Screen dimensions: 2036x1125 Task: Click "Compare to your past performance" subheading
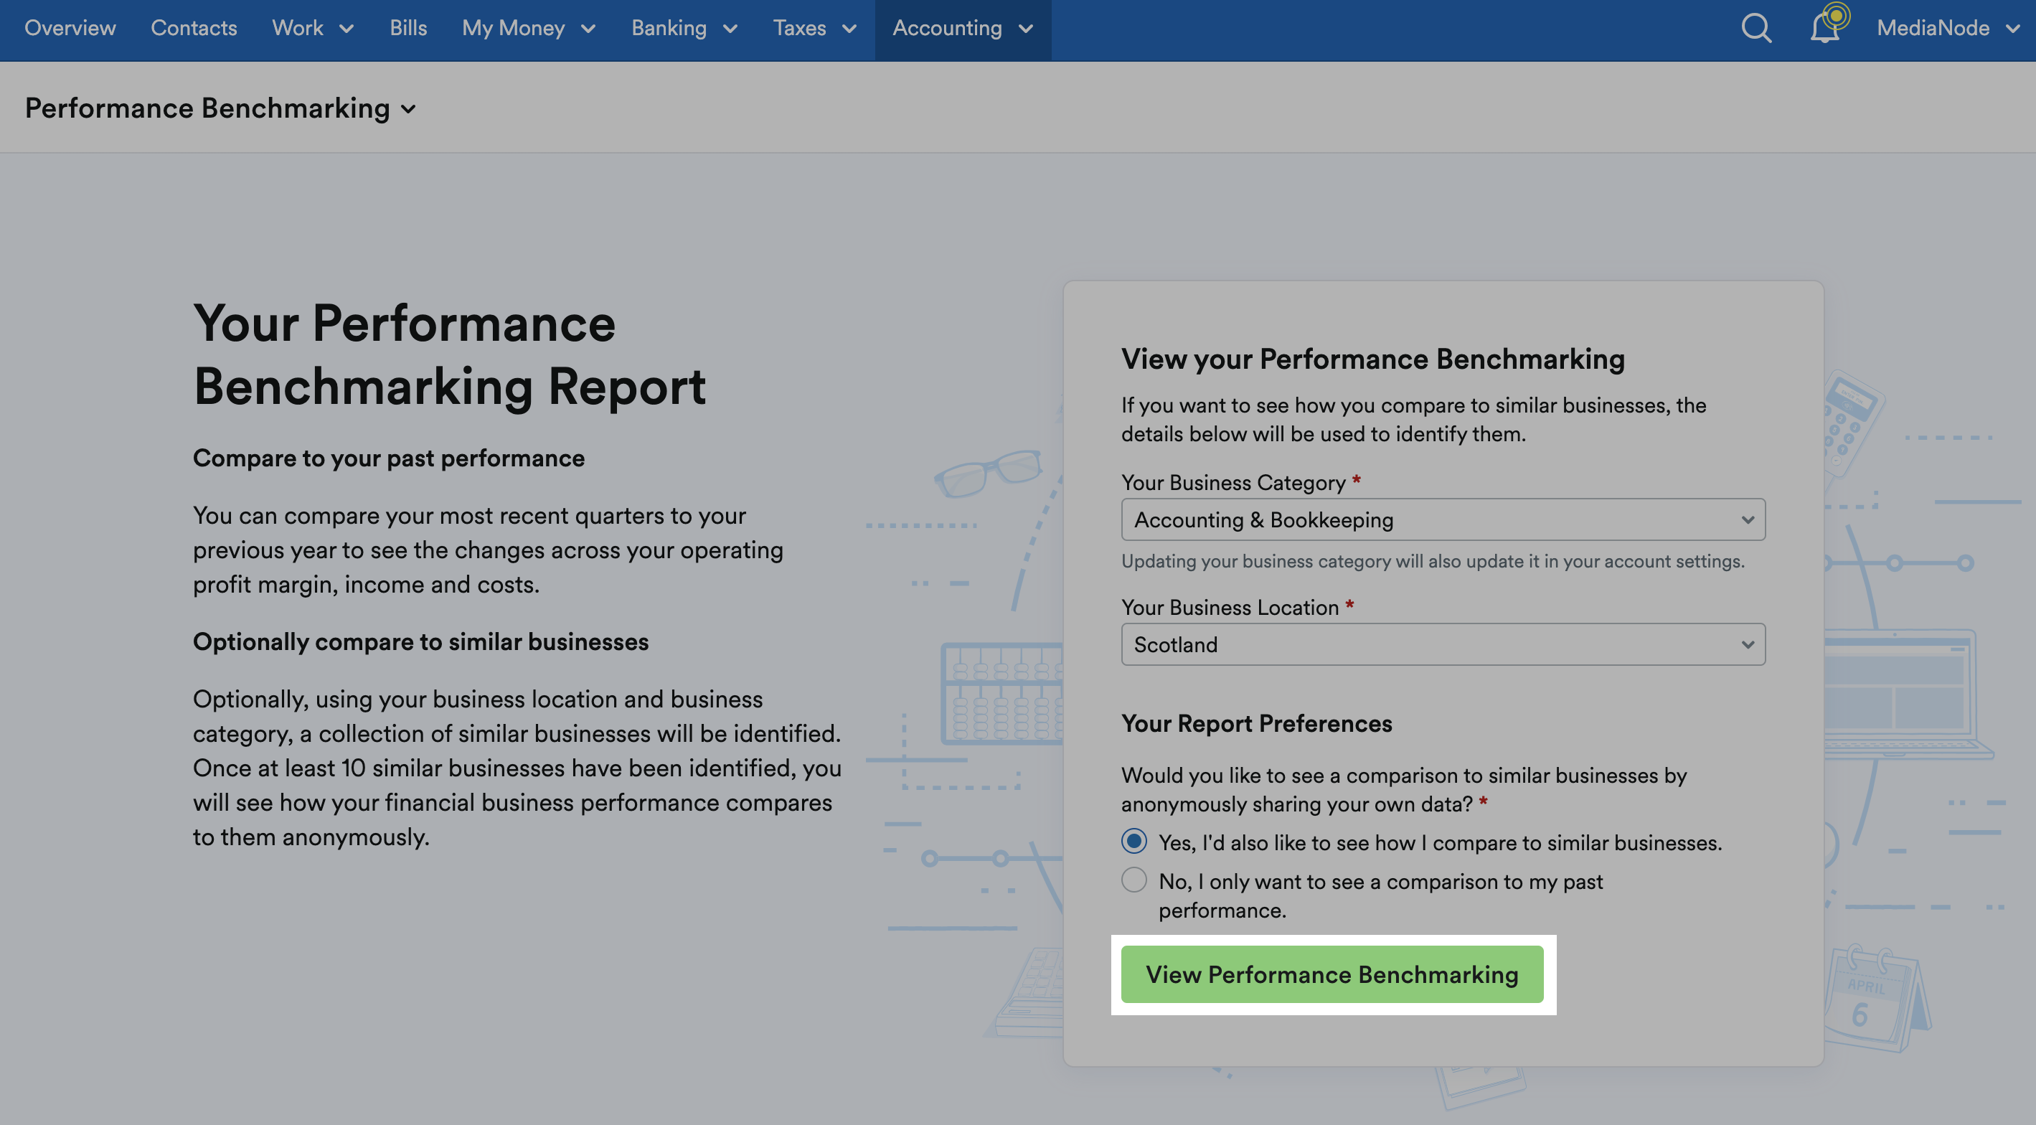click(x=389, y=458)
